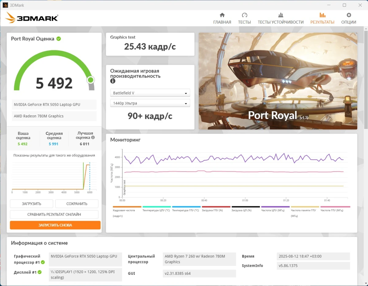Click Лучшая оценка value 6 011
Viewport: 368px width, 286px height.
(85, 144)
